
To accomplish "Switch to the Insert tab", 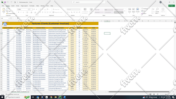I will pos(13,6).
